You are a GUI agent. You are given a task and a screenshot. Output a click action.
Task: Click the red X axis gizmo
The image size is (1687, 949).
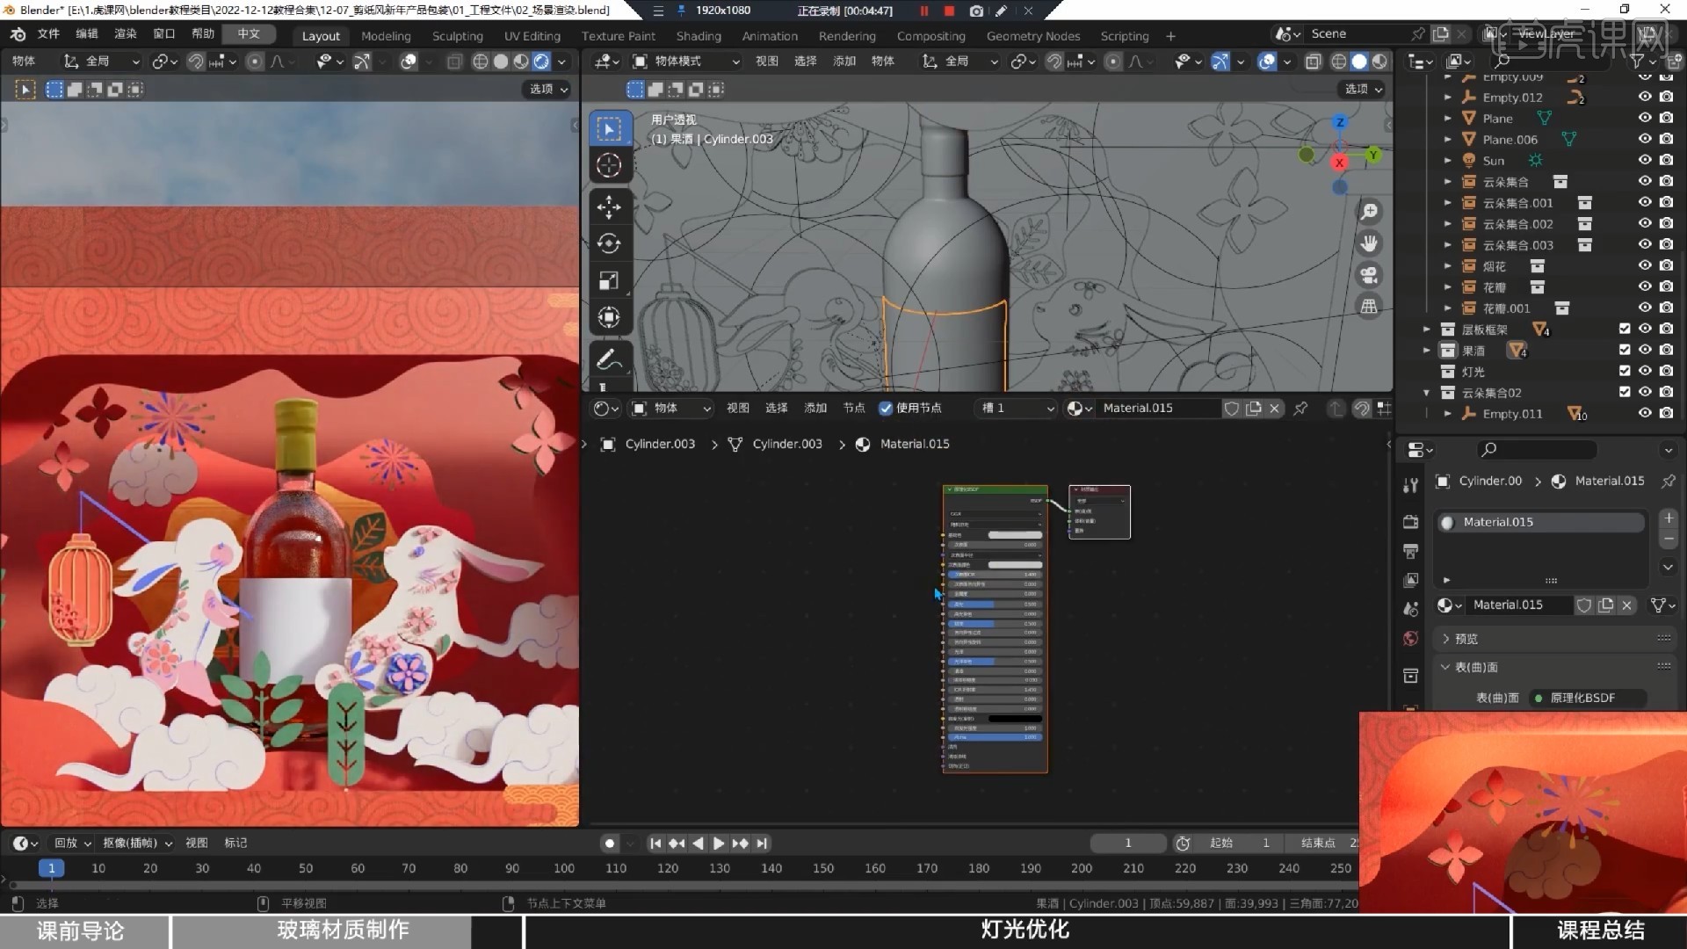[1339, 163]
